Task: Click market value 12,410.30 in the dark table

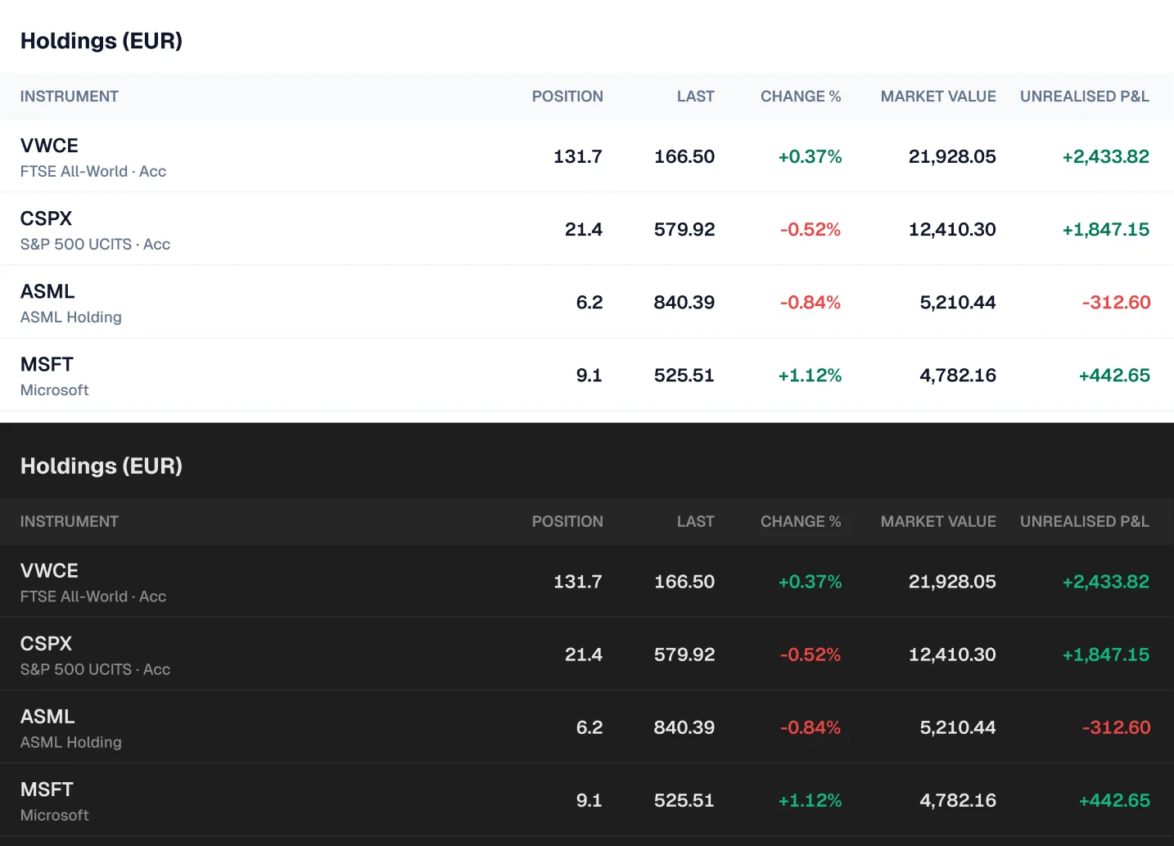Action: coord(952,655)
